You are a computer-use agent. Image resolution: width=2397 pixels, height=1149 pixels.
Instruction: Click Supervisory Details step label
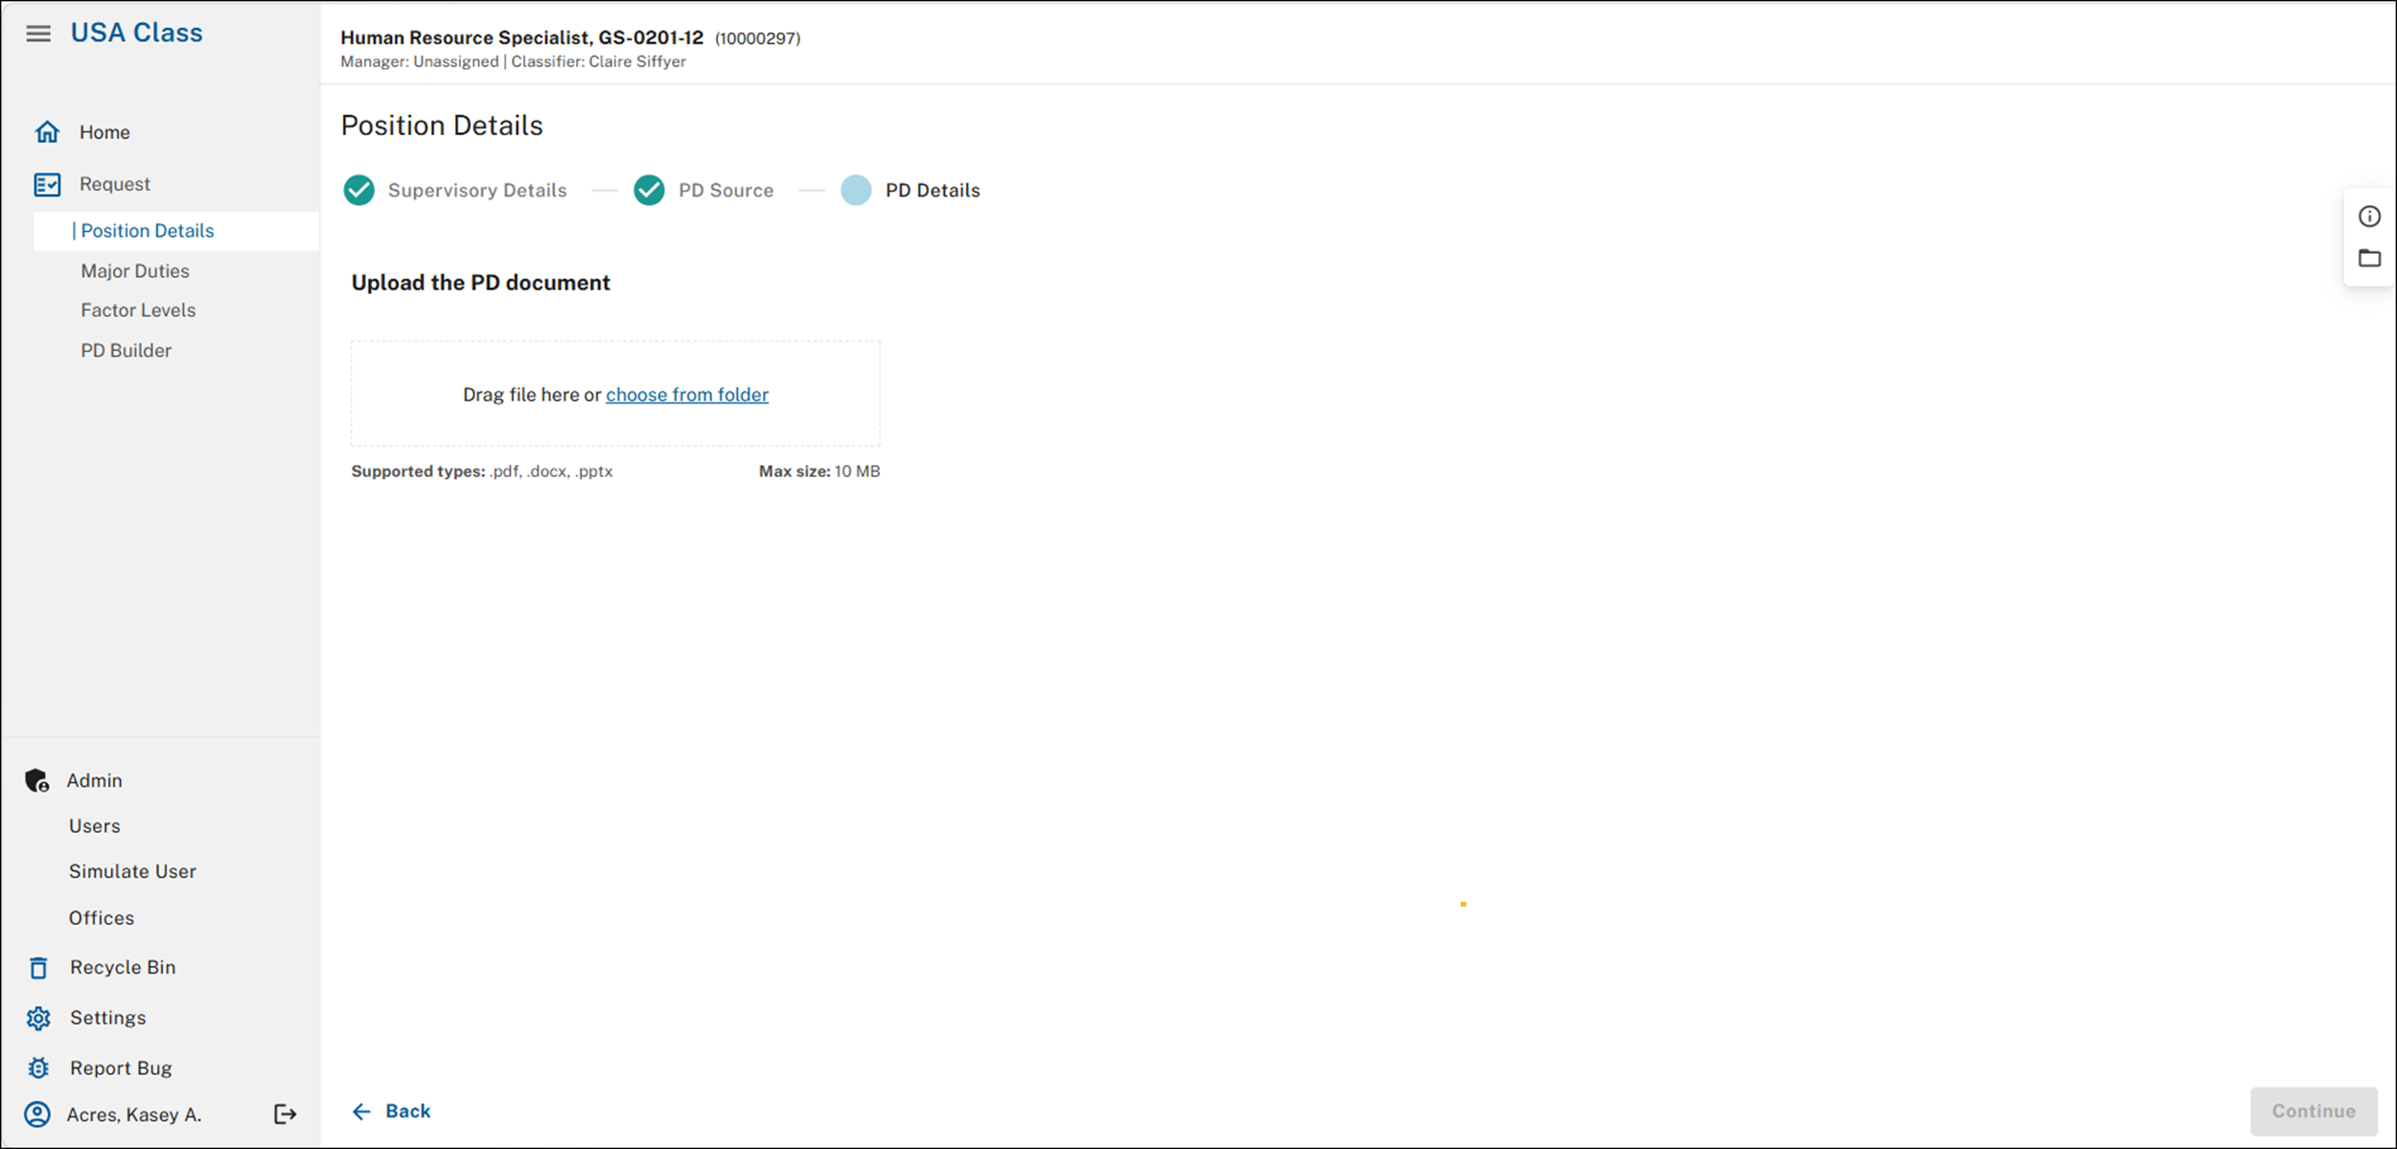[x=477, y=191]
